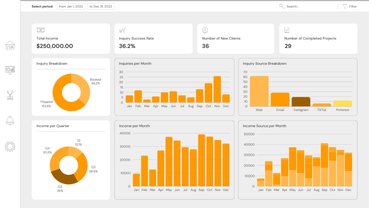Click the November bar in Inquiries per Month
Image resolution: width=369 pixels, height=208 pixels.
pos(217,89)
